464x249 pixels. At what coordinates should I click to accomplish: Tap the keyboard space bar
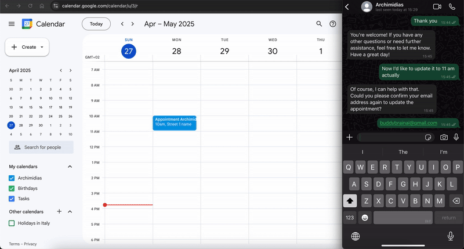point(403,218)
